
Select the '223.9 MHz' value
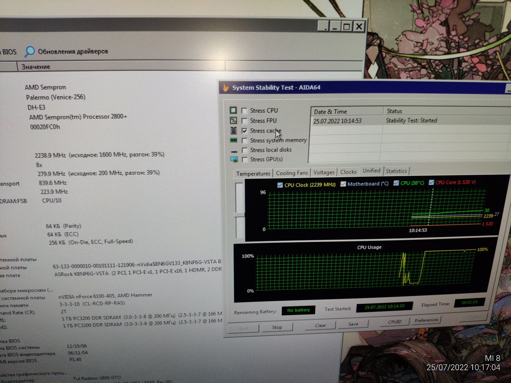[54, 192]
